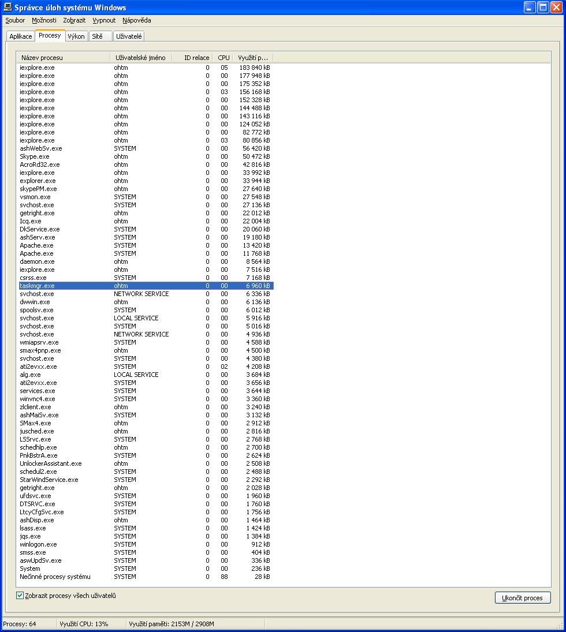Open the Vypnout menu
566x632 pixels.
(104, 20)
